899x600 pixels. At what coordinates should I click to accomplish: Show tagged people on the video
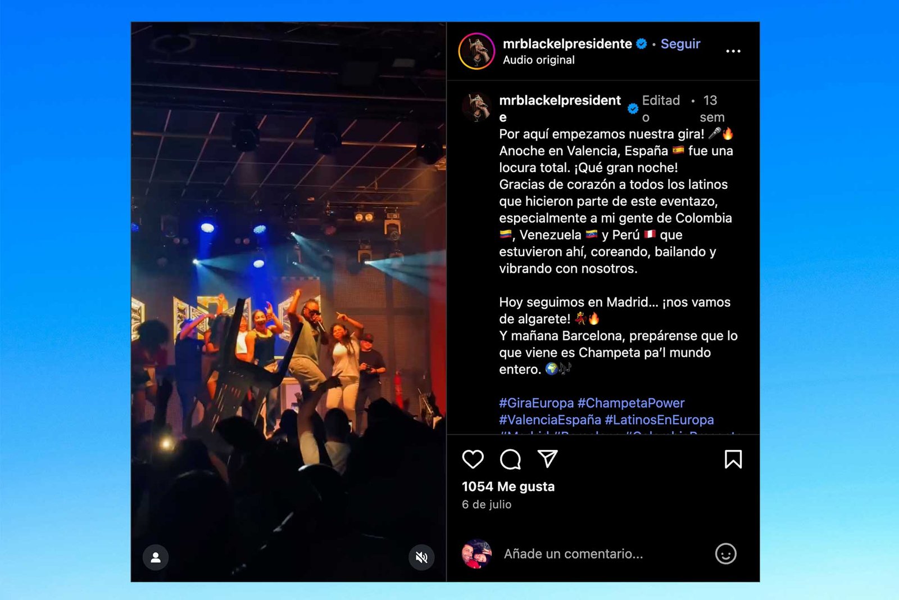pyautogui.click(x=156, y=557)
